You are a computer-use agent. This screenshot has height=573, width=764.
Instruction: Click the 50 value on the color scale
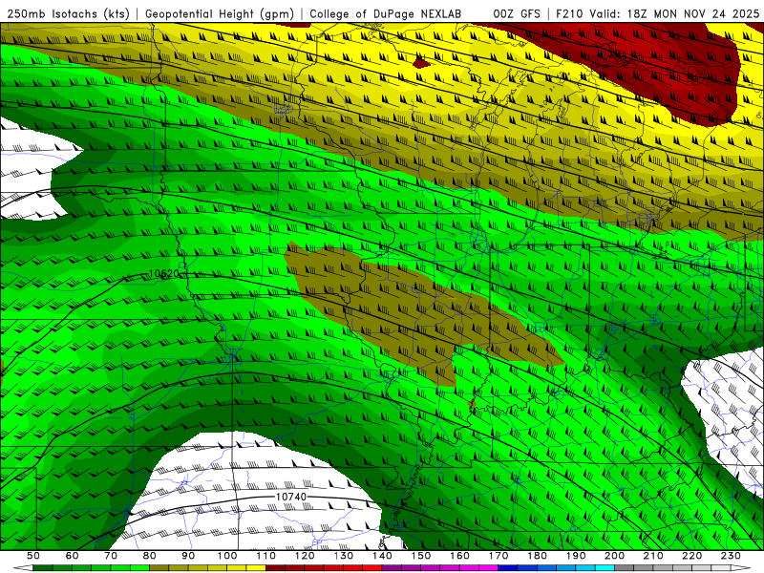point(33,556)
